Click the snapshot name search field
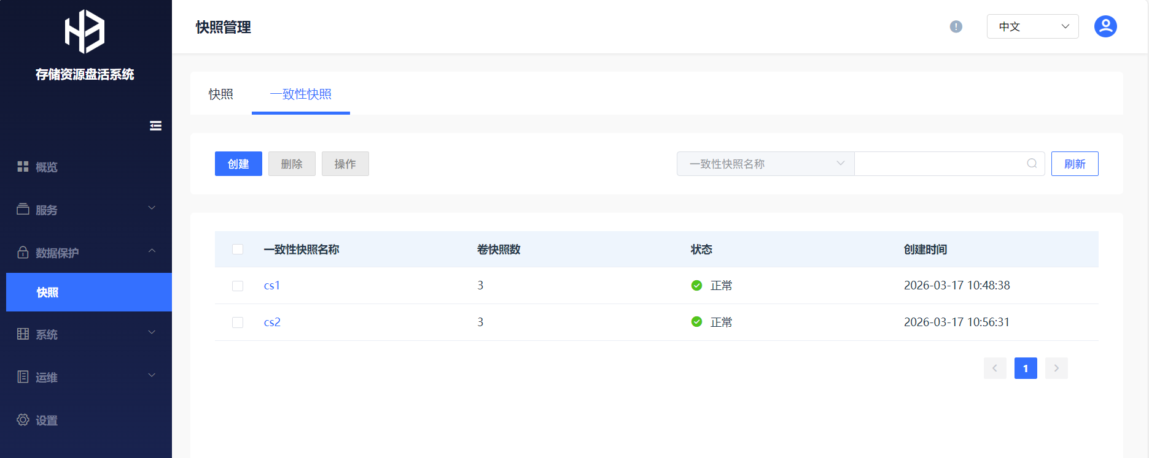 tap(940, 164)
